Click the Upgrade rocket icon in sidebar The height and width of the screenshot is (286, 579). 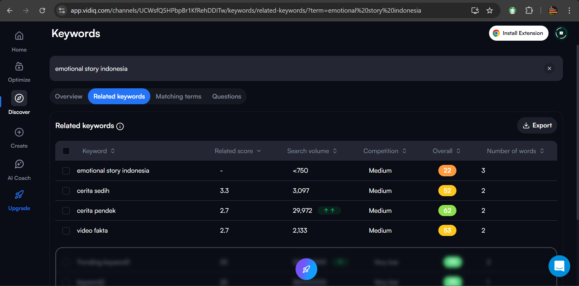19,195
